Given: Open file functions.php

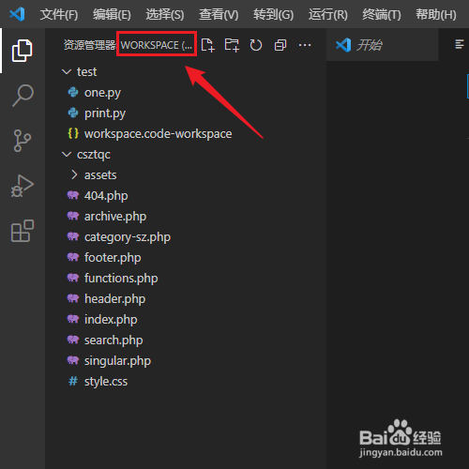Looking at the screenshot, I should pos(121,279).
